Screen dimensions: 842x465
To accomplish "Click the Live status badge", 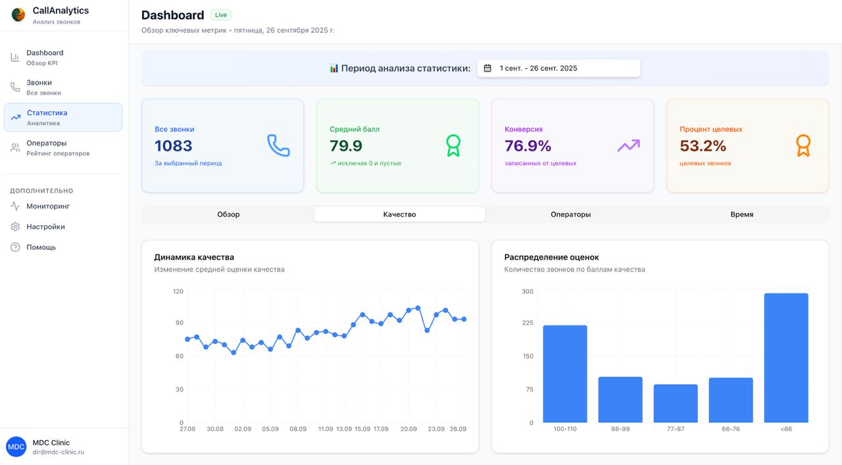I will click(x=221, y=15).
